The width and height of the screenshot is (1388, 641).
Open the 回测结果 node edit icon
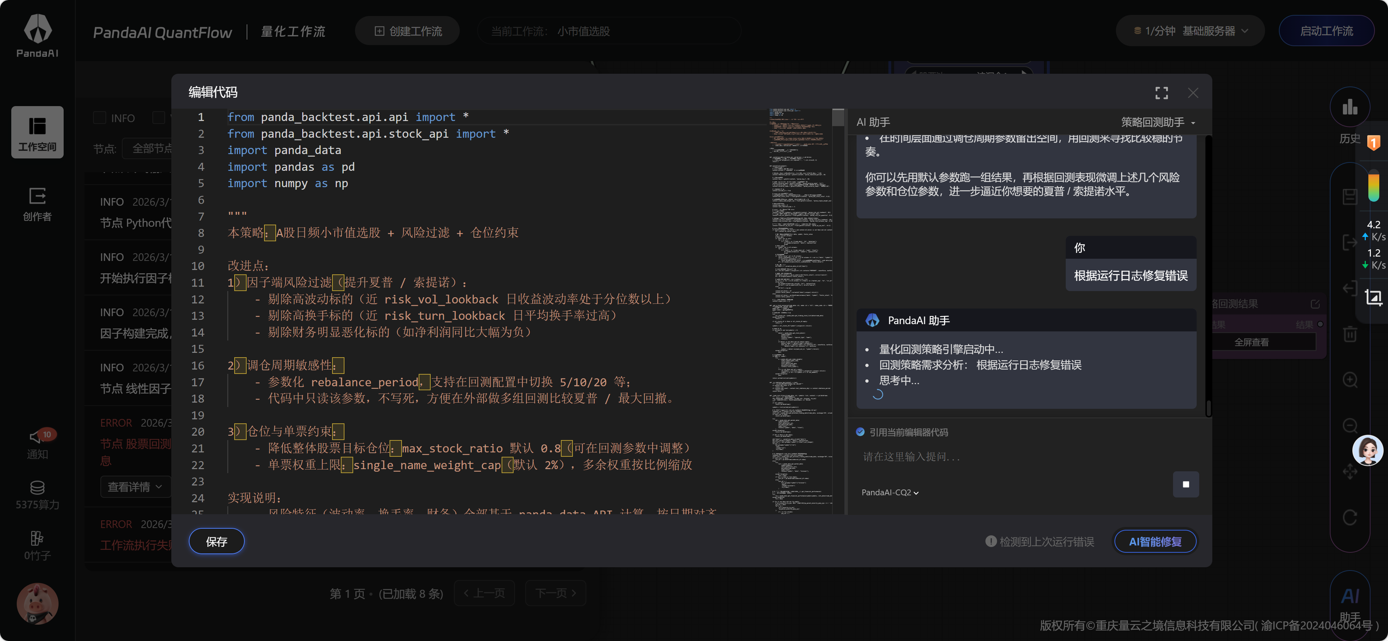coord(1315,304)
